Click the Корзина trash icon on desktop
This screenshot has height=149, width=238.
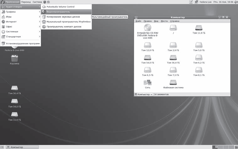(x=14, y=58)
